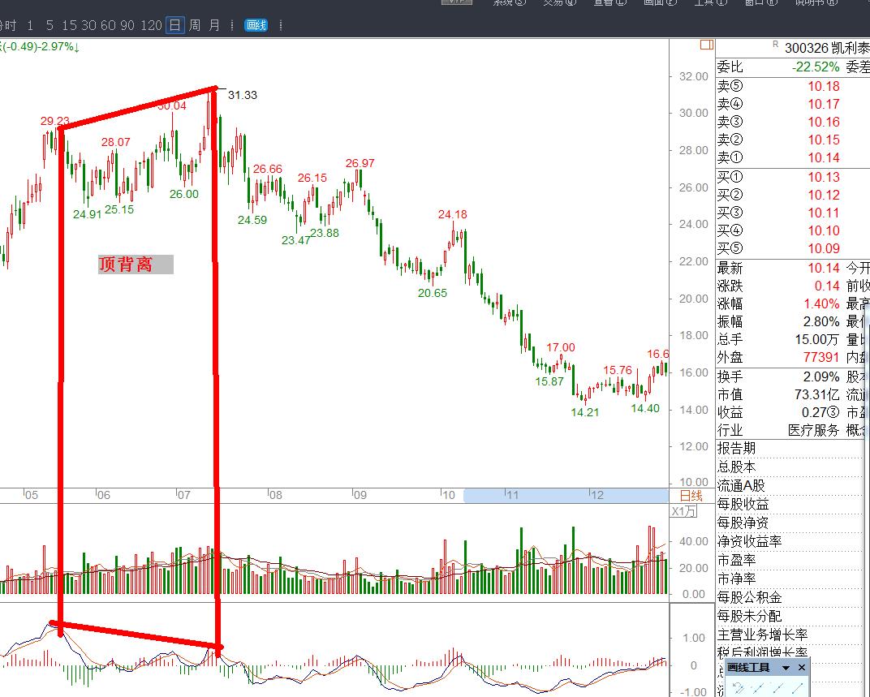Close the 画线工具 floating panel
Screen dimensions: 870x697
pos(801,668)
